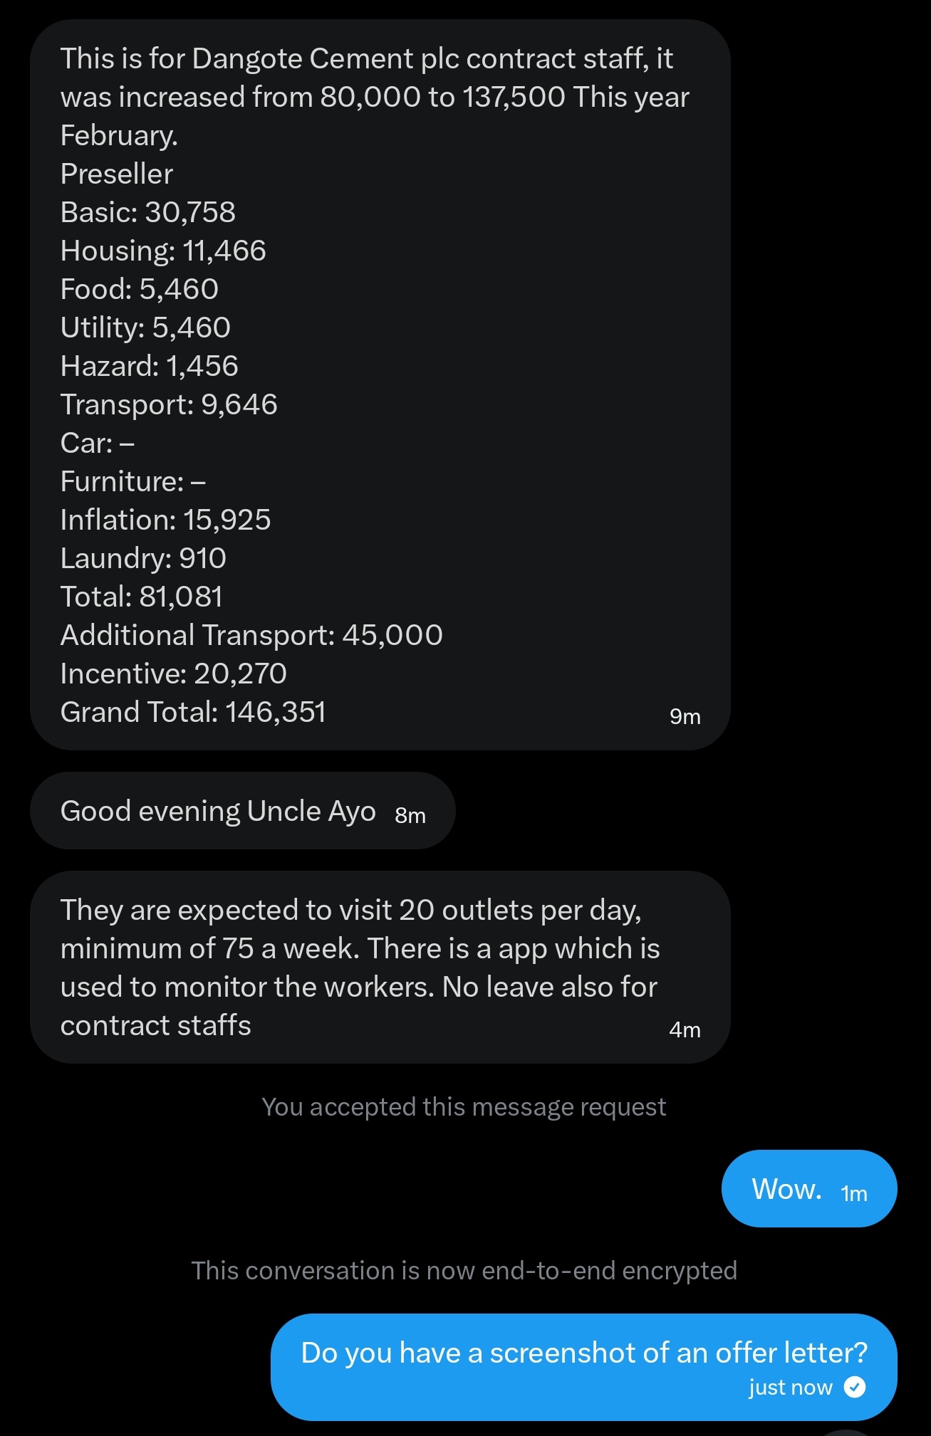931x1436 pixels.
Task: Tap the 4m timestamp on outlets message
Action: (x=685, y=1029)
